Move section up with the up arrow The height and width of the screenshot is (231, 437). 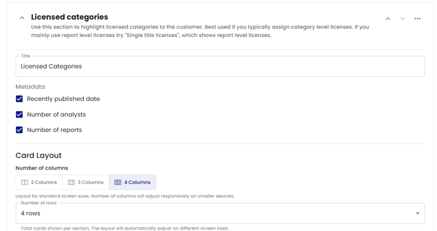pyautogui.click(x=387, y=18)
